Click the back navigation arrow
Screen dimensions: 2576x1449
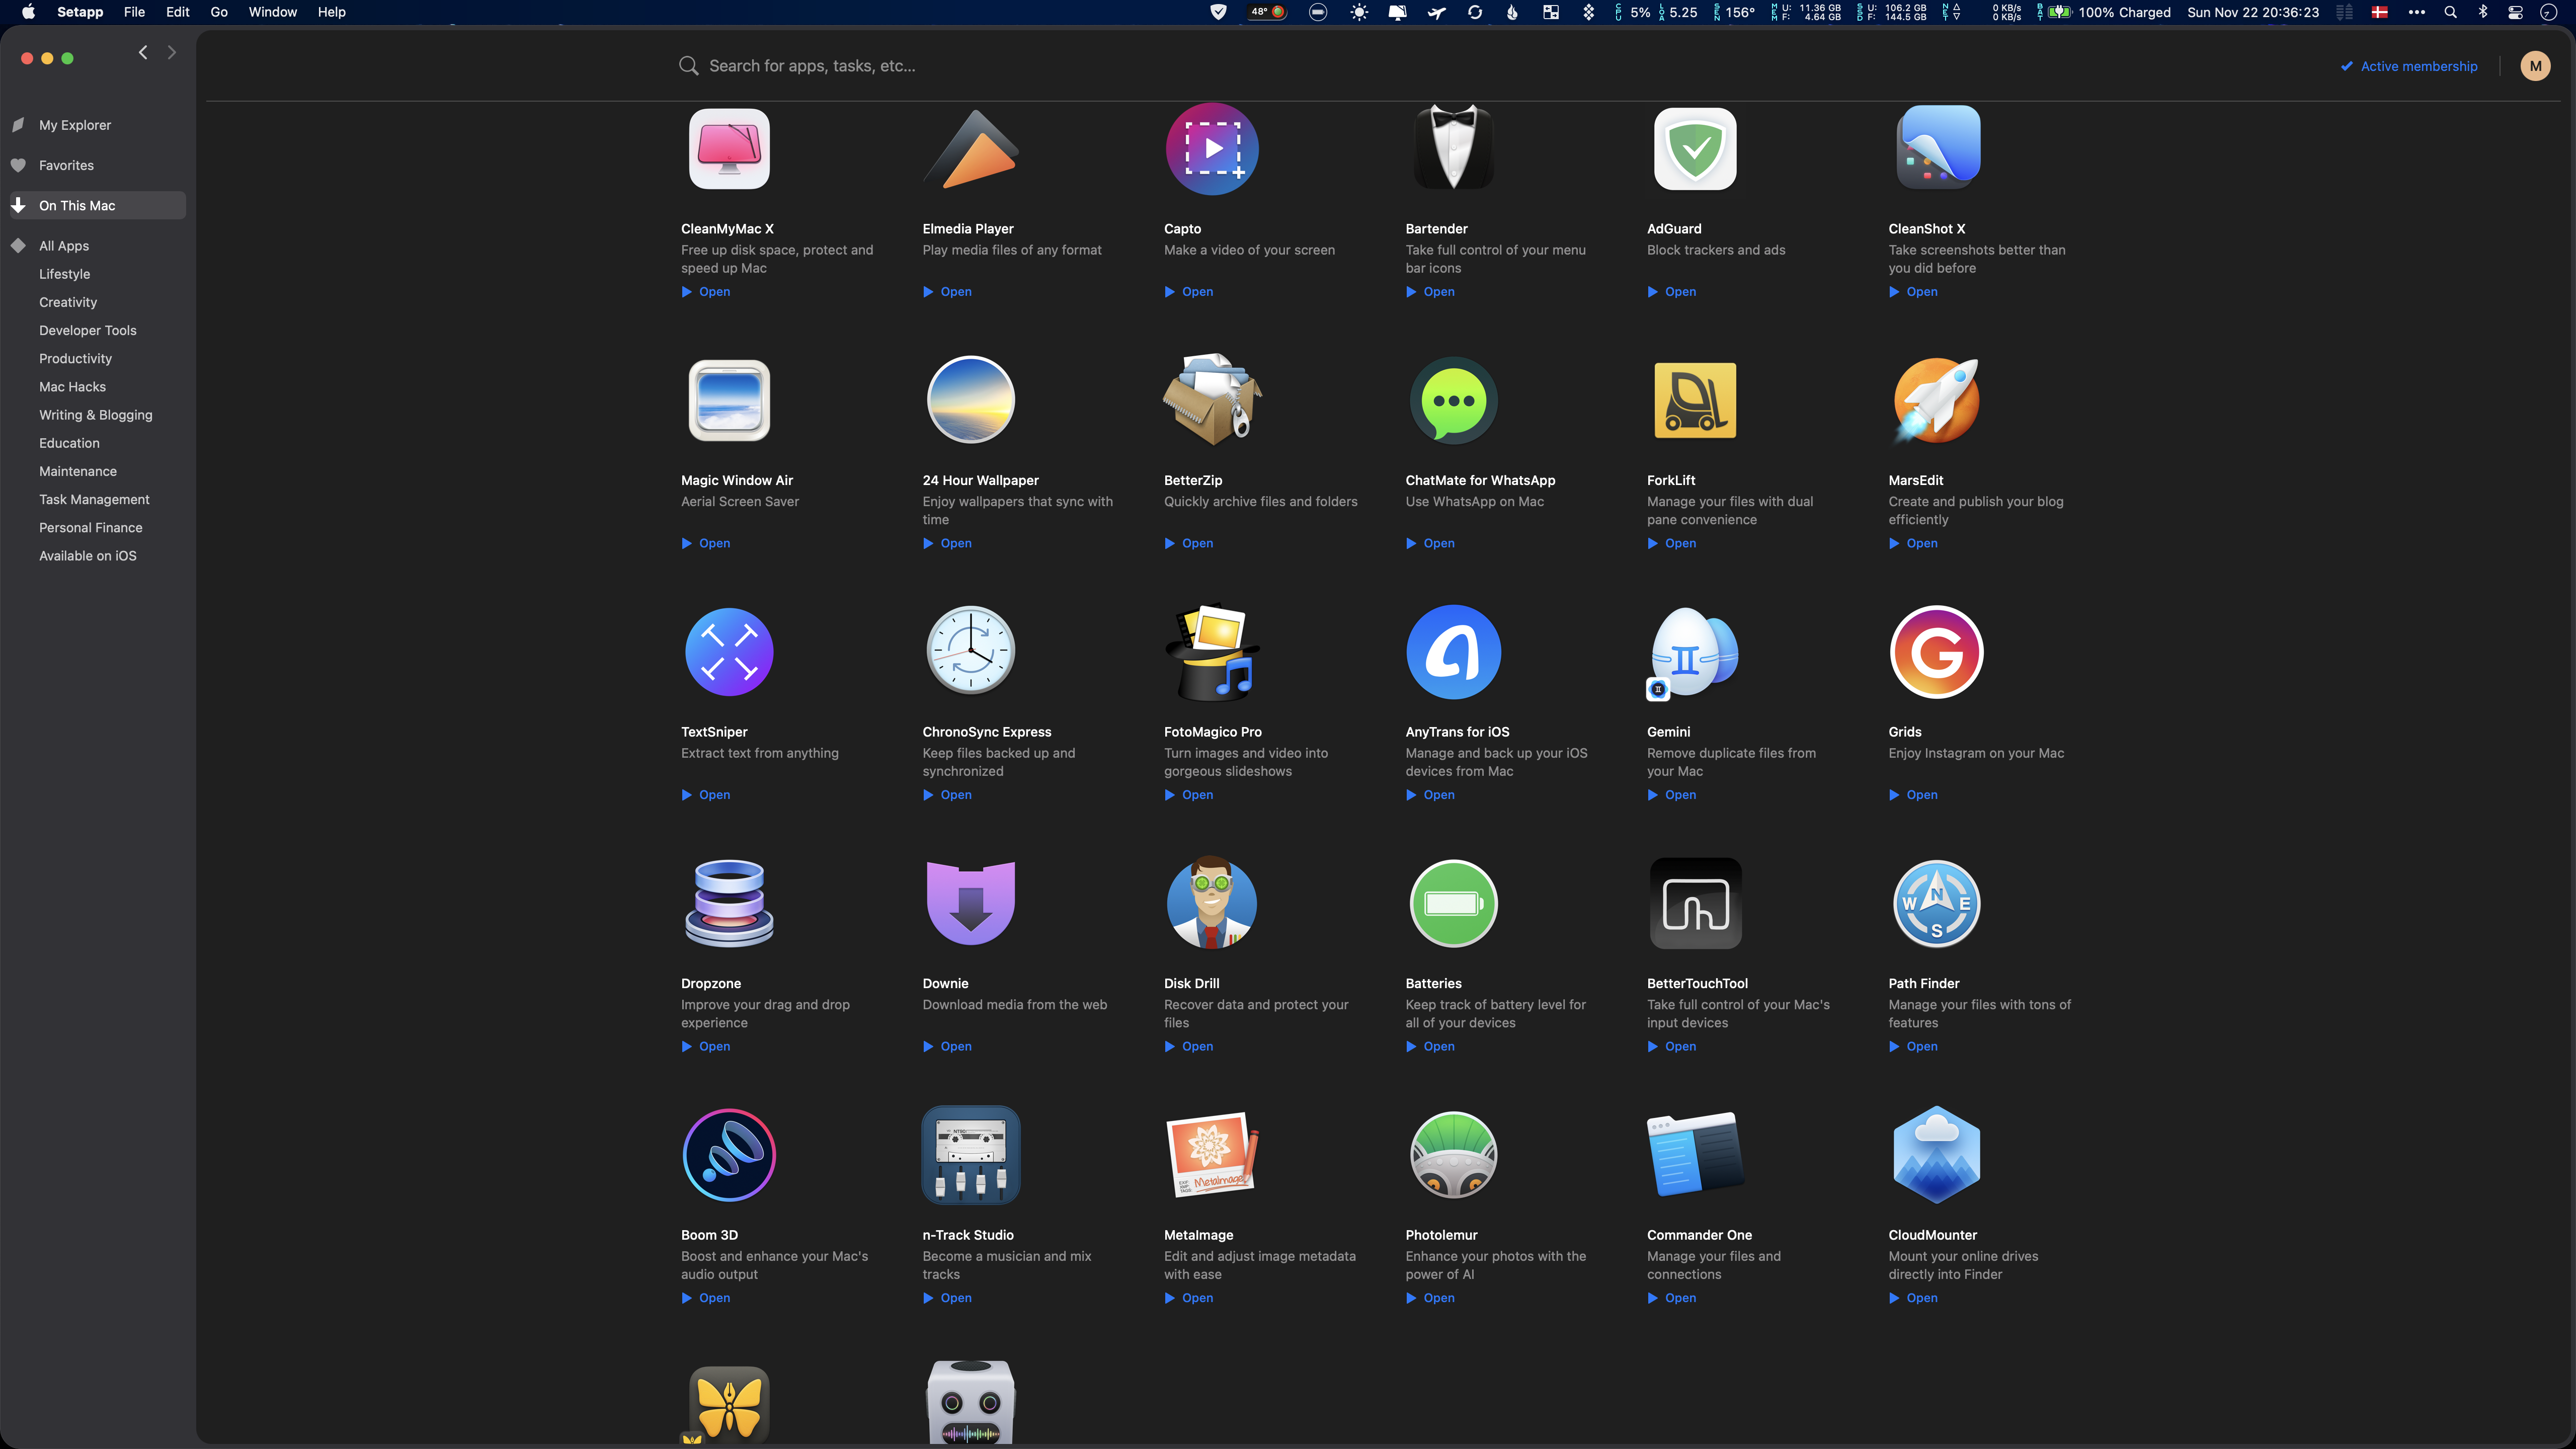click(x=143, y=52)
